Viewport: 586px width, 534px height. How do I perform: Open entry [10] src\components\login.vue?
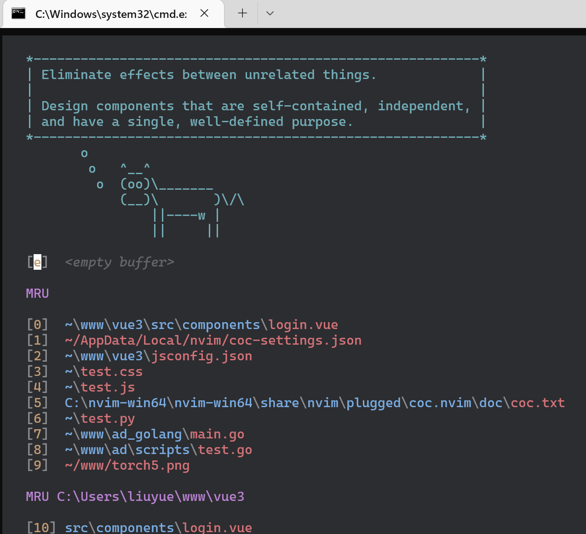tap(158, 527)
